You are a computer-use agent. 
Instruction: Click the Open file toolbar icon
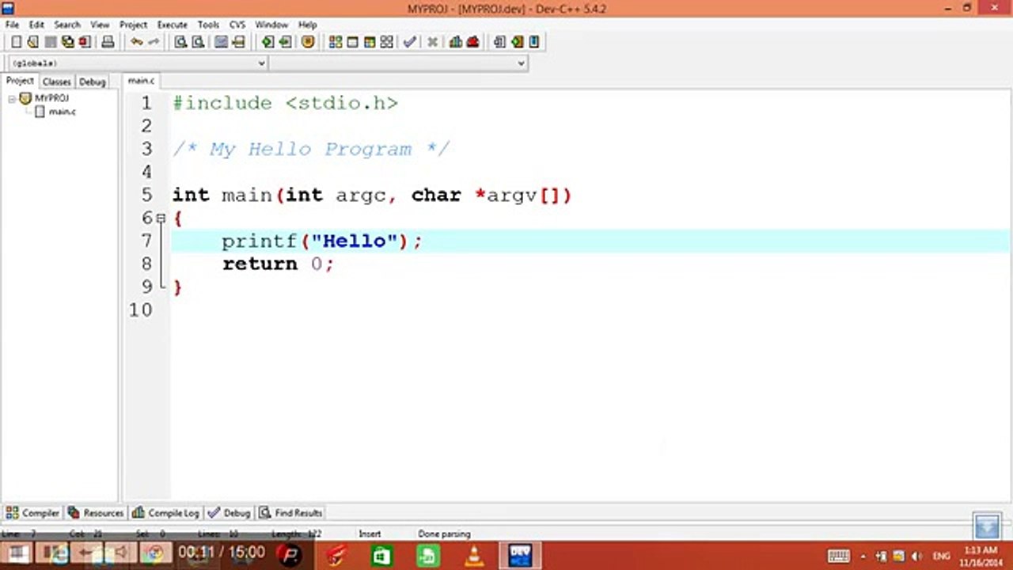click(x=32, y=42)
